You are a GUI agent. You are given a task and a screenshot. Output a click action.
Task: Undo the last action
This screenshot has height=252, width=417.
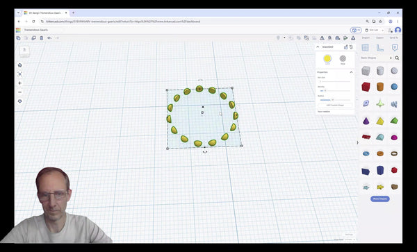tap(49, 38)
